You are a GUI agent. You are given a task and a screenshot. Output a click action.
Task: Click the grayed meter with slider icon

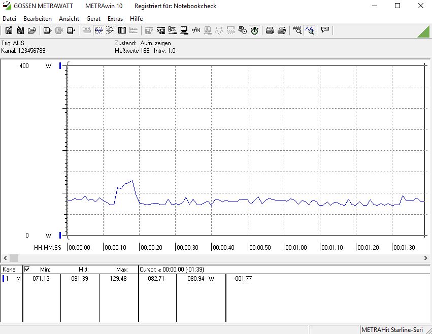[x=208, y=30]
